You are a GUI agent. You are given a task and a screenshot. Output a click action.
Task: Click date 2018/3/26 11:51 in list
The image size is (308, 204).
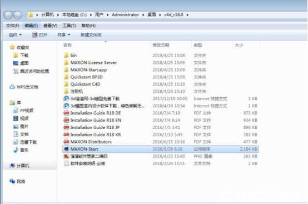click(168, 163)
